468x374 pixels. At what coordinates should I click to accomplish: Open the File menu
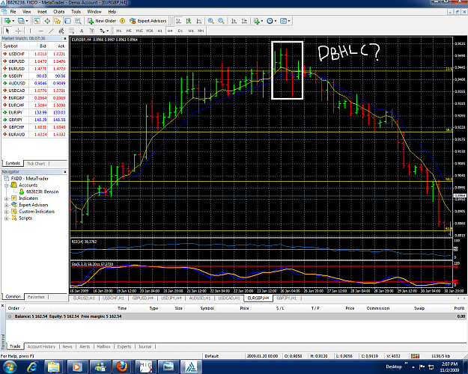[x=13, y=12]
